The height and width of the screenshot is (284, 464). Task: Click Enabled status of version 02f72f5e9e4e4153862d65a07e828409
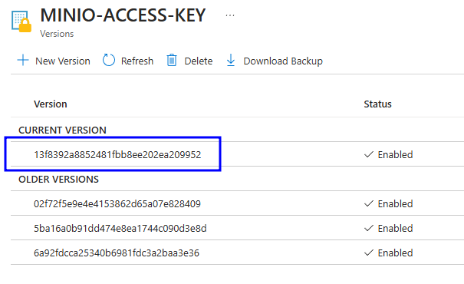(395, 203)
